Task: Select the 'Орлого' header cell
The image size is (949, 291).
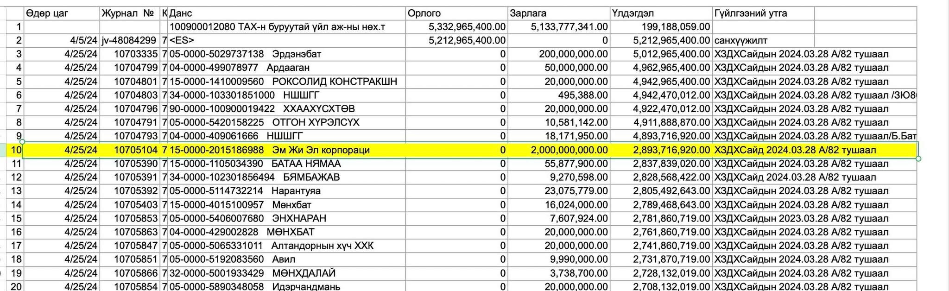Action: click(456, 13)
